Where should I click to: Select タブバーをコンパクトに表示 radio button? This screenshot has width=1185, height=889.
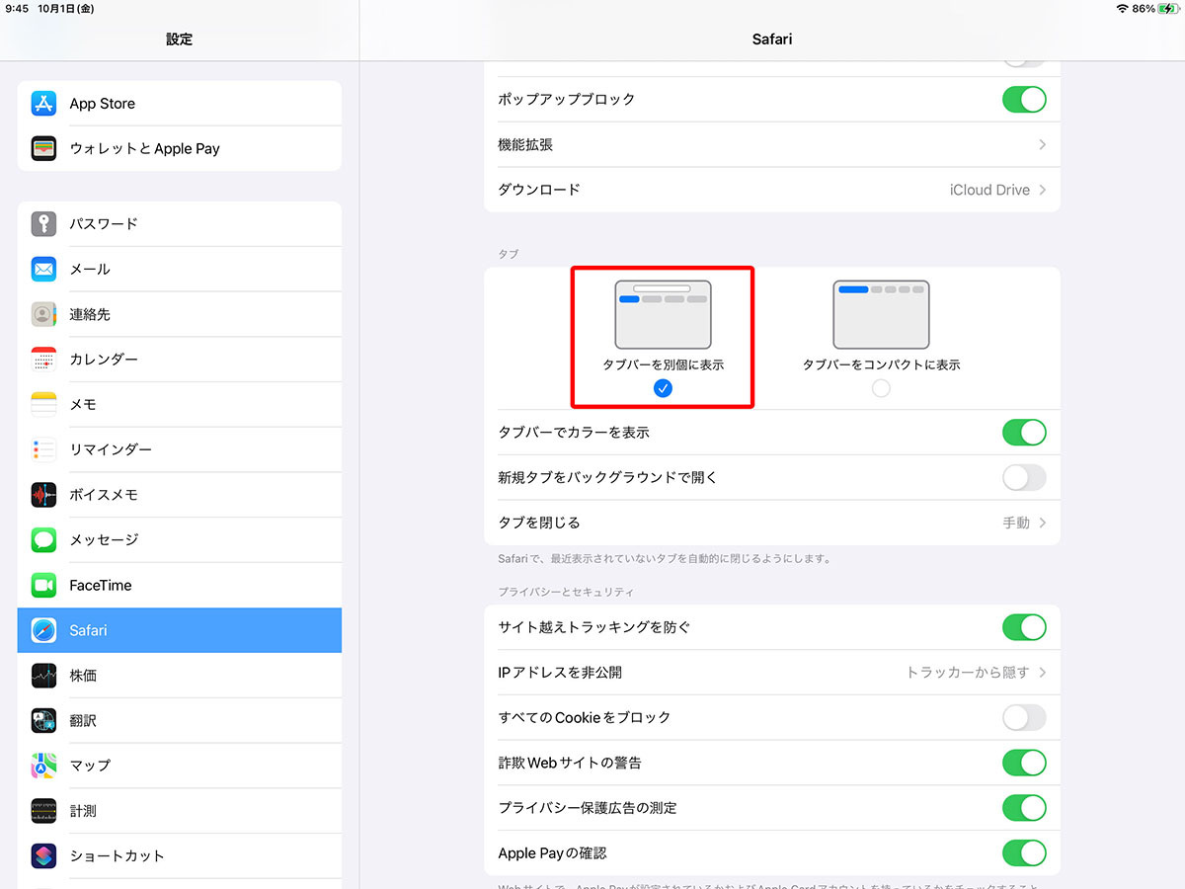(x=881, y=388)
